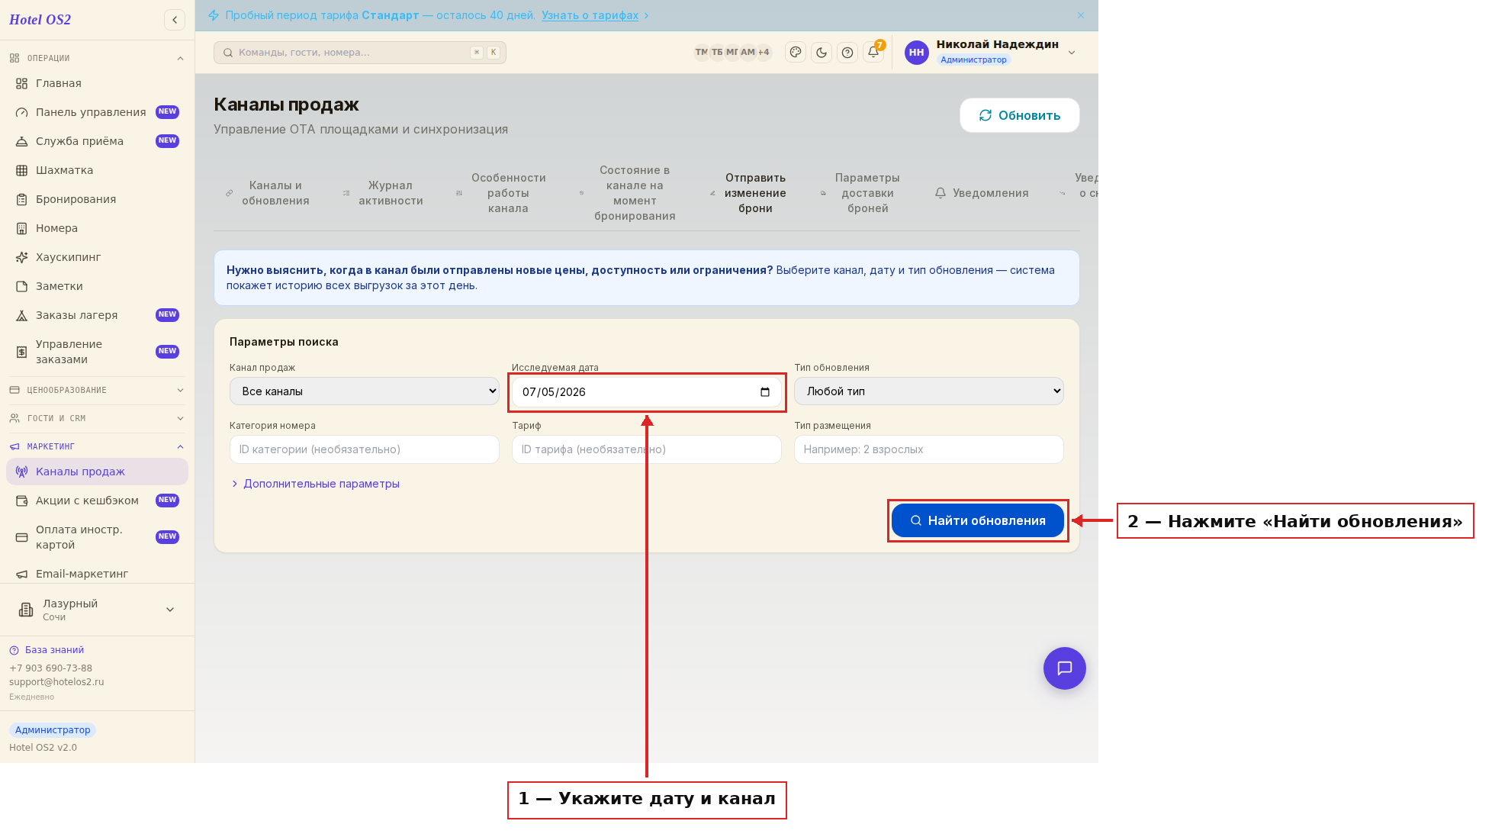
Task: Click the ТМ user avatar
Action: coord(701,53)
